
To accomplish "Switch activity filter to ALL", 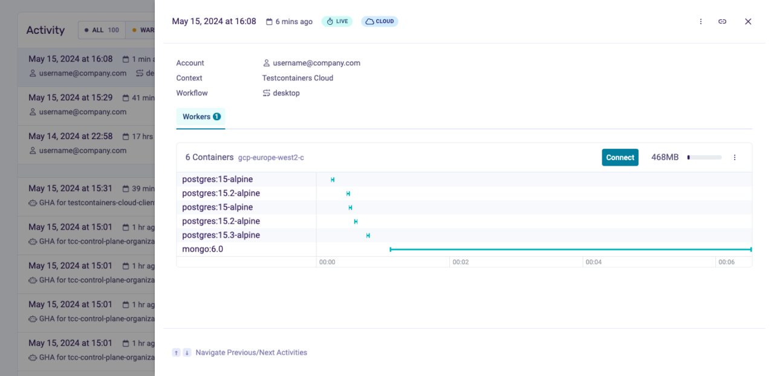I will click(101, 29).
